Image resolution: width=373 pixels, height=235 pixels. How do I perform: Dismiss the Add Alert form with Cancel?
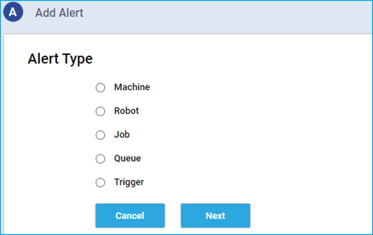[130, 215]
